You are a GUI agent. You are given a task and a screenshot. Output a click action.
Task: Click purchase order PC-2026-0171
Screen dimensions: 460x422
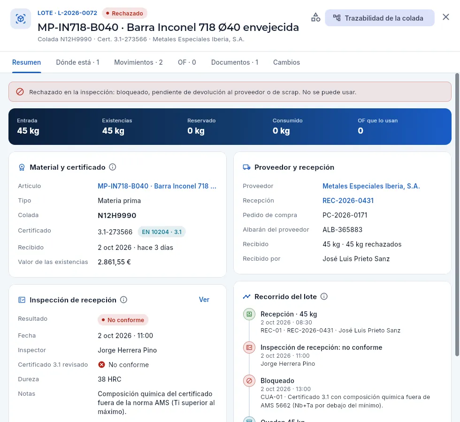(x=345, y=215)
